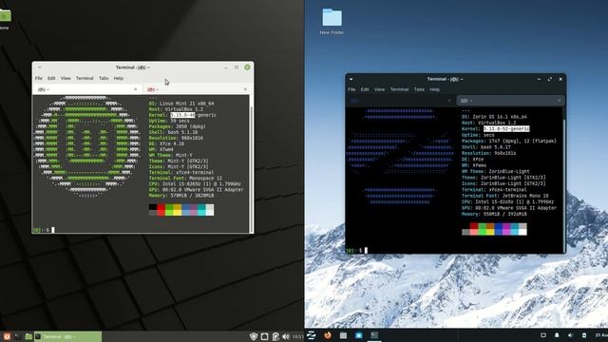
Task: Close second tab in Mint terminal
Action: pos(245,89)
